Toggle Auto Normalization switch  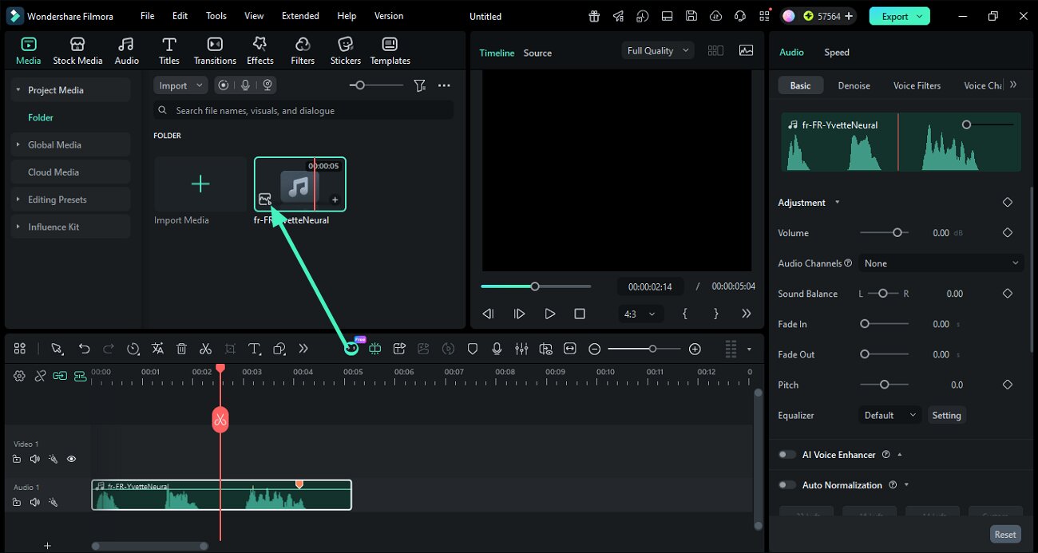[787, 484]
